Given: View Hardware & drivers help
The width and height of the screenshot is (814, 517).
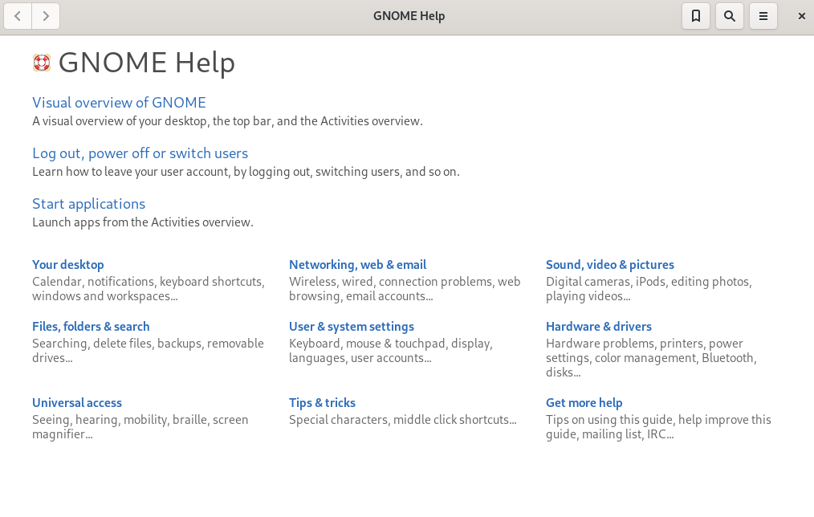Looking at the screenshot, I should click(598, 327).
